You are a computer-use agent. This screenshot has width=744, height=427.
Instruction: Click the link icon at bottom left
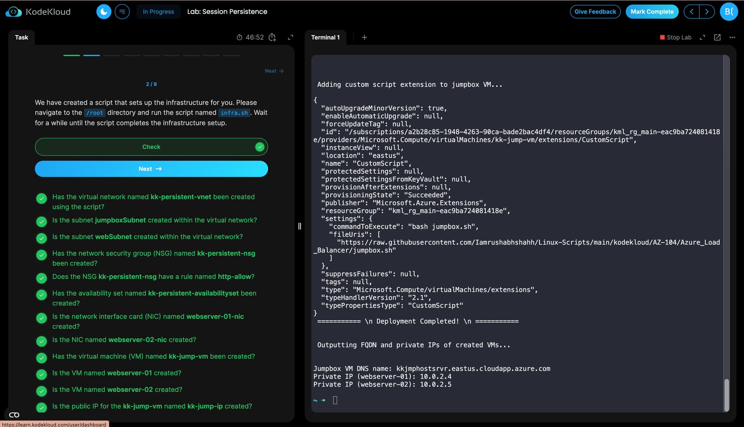14,415
